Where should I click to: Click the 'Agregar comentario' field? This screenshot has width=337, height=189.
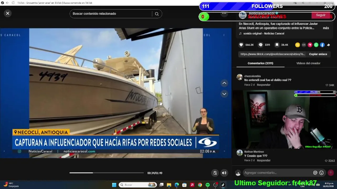point(276,173)
